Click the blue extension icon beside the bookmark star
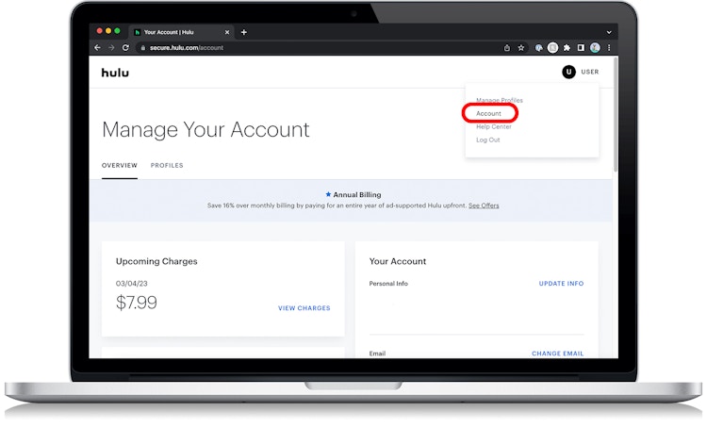This screenshot has width=707, height=428. point(539,48)
